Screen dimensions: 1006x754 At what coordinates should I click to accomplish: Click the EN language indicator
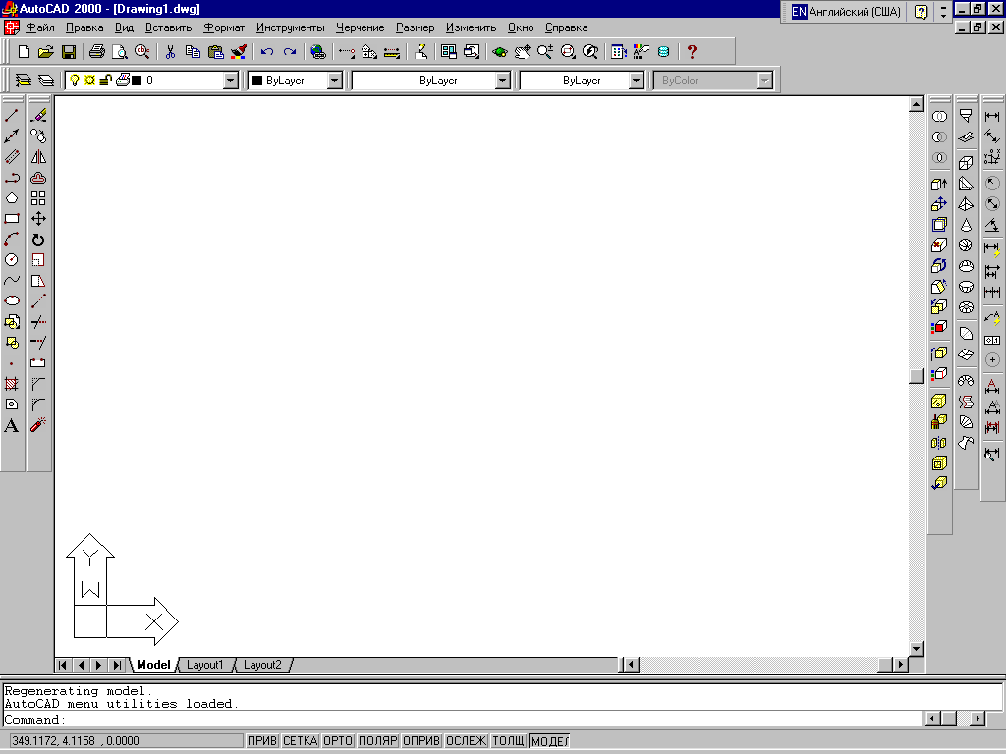click(x=799, y=12)
